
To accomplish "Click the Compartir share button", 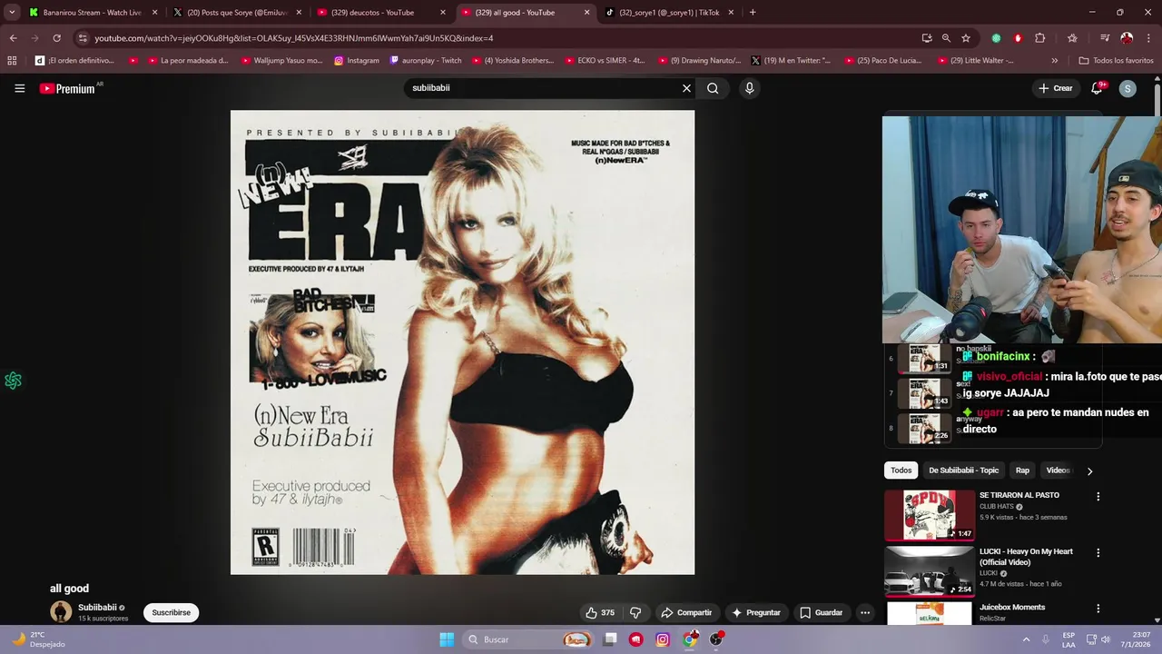I will (x=686, y=613).
